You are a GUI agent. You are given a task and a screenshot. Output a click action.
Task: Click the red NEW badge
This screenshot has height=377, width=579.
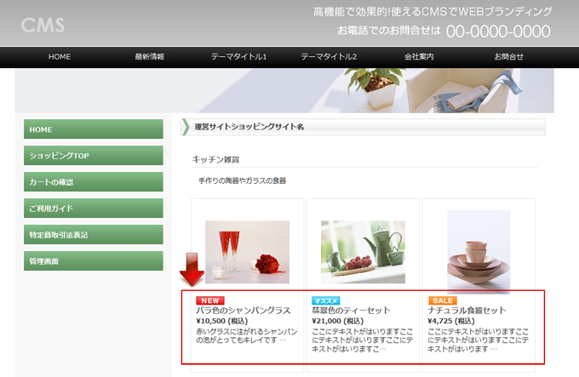click(209, 300)
